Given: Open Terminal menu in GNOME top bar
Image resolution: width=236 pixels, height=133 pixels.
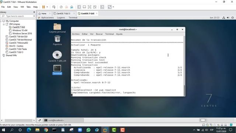Looking at the screenshot, I should [x=73, y=18].
